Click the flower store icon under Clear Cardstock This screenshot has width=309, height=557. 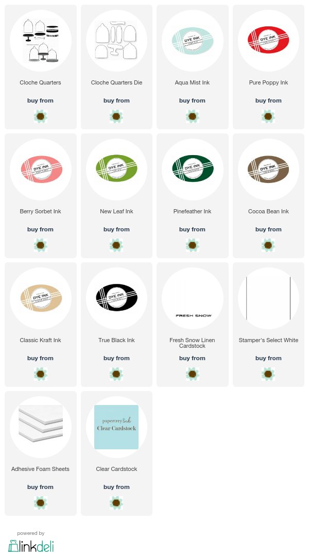(116, 503)
